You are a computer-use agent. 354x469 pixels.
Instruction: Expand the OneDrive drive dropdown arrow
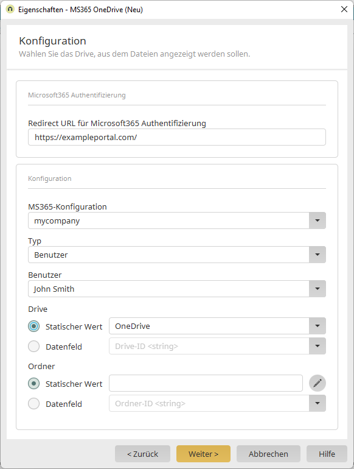[x=318, y=326]
